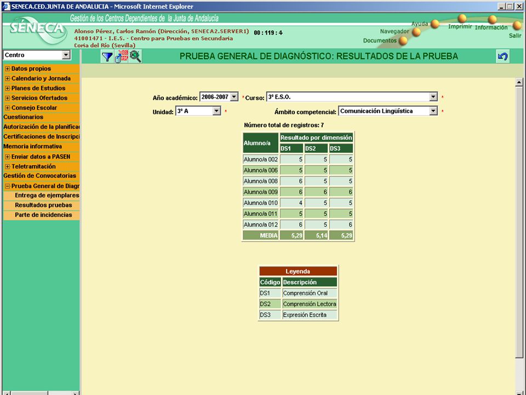Select row Alumno/a 008
Viewport: 526px width, 395px height.
coord(298,181)
